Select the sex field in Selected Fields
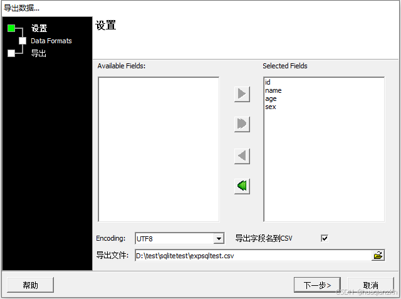401x299 pixels. coord(270,107)
